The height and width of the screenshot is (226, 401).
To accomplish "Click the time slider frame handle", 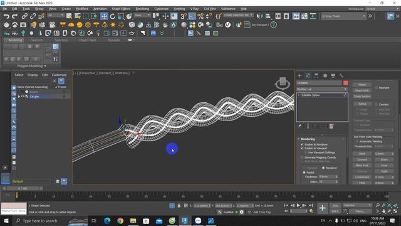I will [23, 188].
